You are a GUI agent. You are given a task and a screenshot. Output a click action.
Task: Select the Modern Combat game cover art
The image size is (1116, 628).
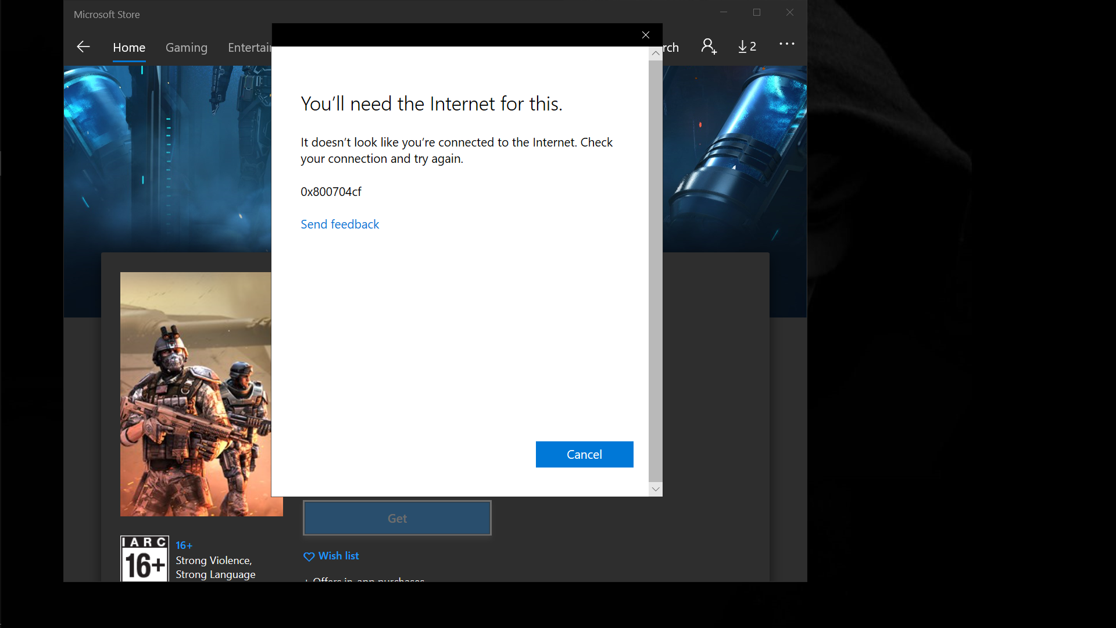tap(201, 394)
